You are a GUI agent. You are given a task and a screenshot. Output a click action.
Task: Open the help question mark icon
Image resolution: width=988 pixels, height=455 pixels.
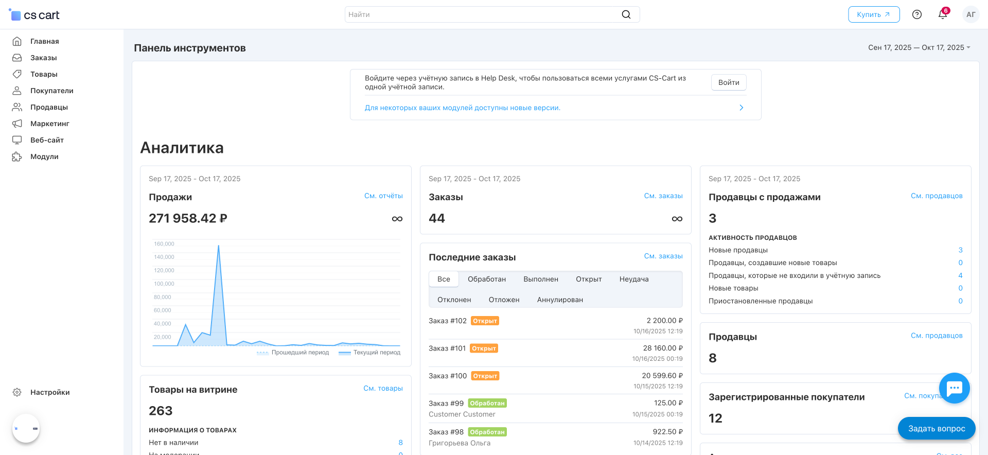pos(916,14)
